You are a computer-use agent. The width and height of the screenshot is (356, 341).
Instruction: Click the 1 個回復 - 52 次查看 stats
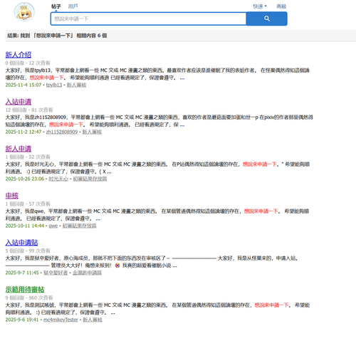coord(28,157)
